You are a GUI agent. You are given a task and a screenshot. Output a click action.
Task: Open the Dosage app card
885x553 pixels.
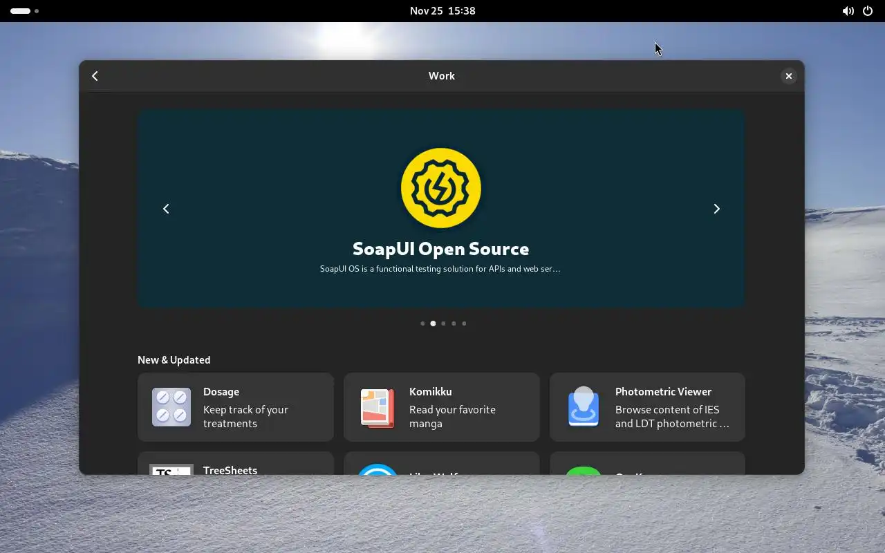click(236, 407)
